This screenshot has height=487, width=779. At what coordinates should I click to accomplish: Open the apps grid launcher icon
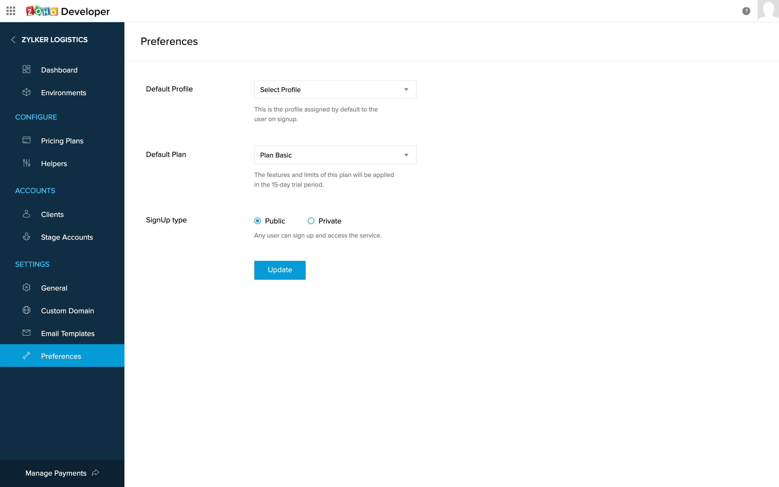click(x=11, y=11)
